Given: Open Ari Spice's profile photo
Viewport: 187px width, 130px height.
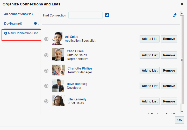Looking at the screenshot, I should pyautogui.click(x=57, y=38).
